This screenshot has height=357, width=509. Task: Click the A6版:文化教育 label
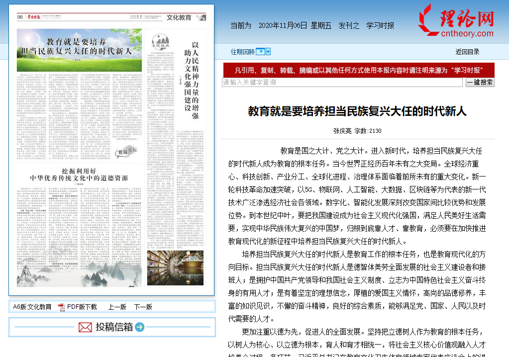32,307
